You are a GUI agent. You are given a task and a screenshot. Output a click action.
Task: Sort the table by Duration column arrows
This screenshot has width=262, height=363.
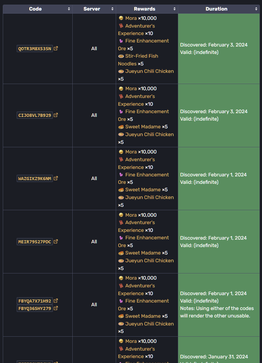coord(256,9)
